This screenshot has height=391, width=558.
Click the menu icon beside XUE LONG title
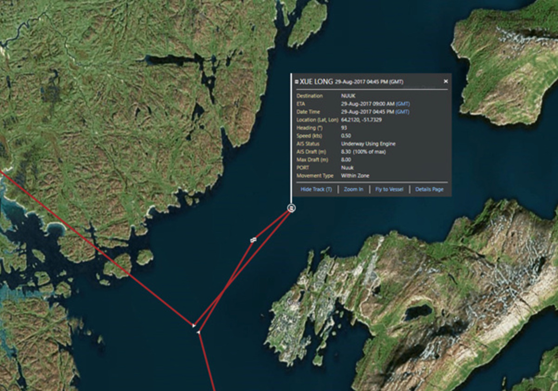tap(297, 82)
